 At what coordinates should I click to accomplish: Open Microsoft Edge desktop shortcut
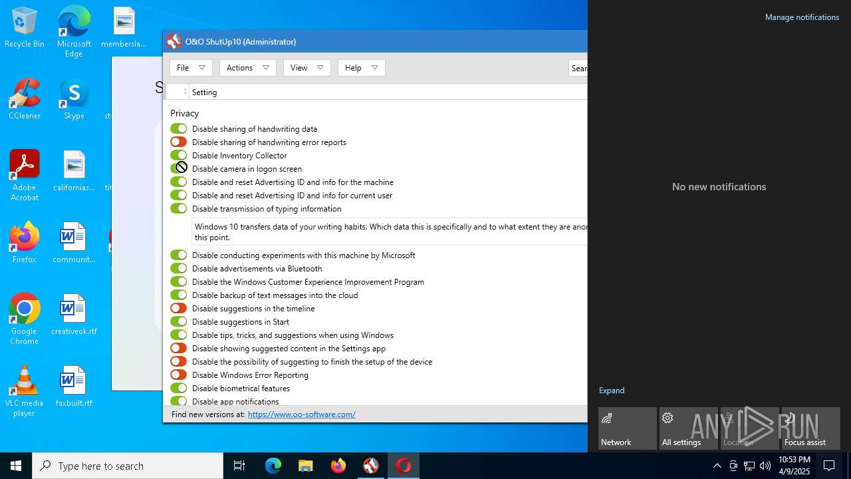(74, 33)
